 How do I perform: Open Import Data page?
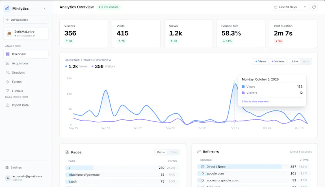(x=26, y=105)
